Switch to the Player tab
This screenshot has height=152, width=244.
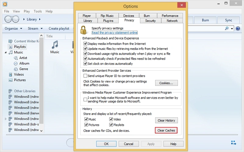coord(87,16)
